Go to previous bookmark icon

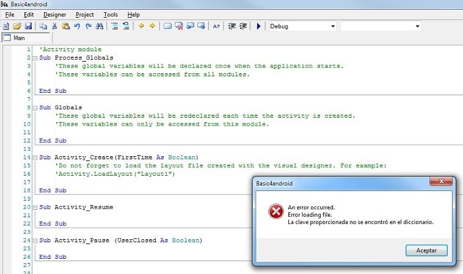[x=190, y=26]
